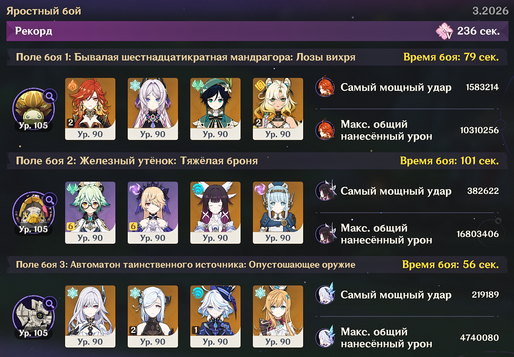Screen dimensions: 514x357
Task: Click strongest hit avatar icon battlefield 1
Action: tap(325, 87)
